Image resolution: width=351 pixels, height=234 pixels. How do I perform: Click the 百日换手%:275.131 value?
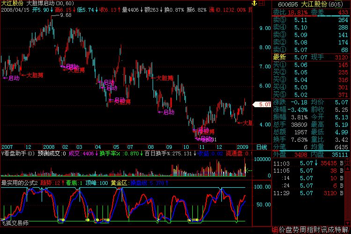pos(170,154)
